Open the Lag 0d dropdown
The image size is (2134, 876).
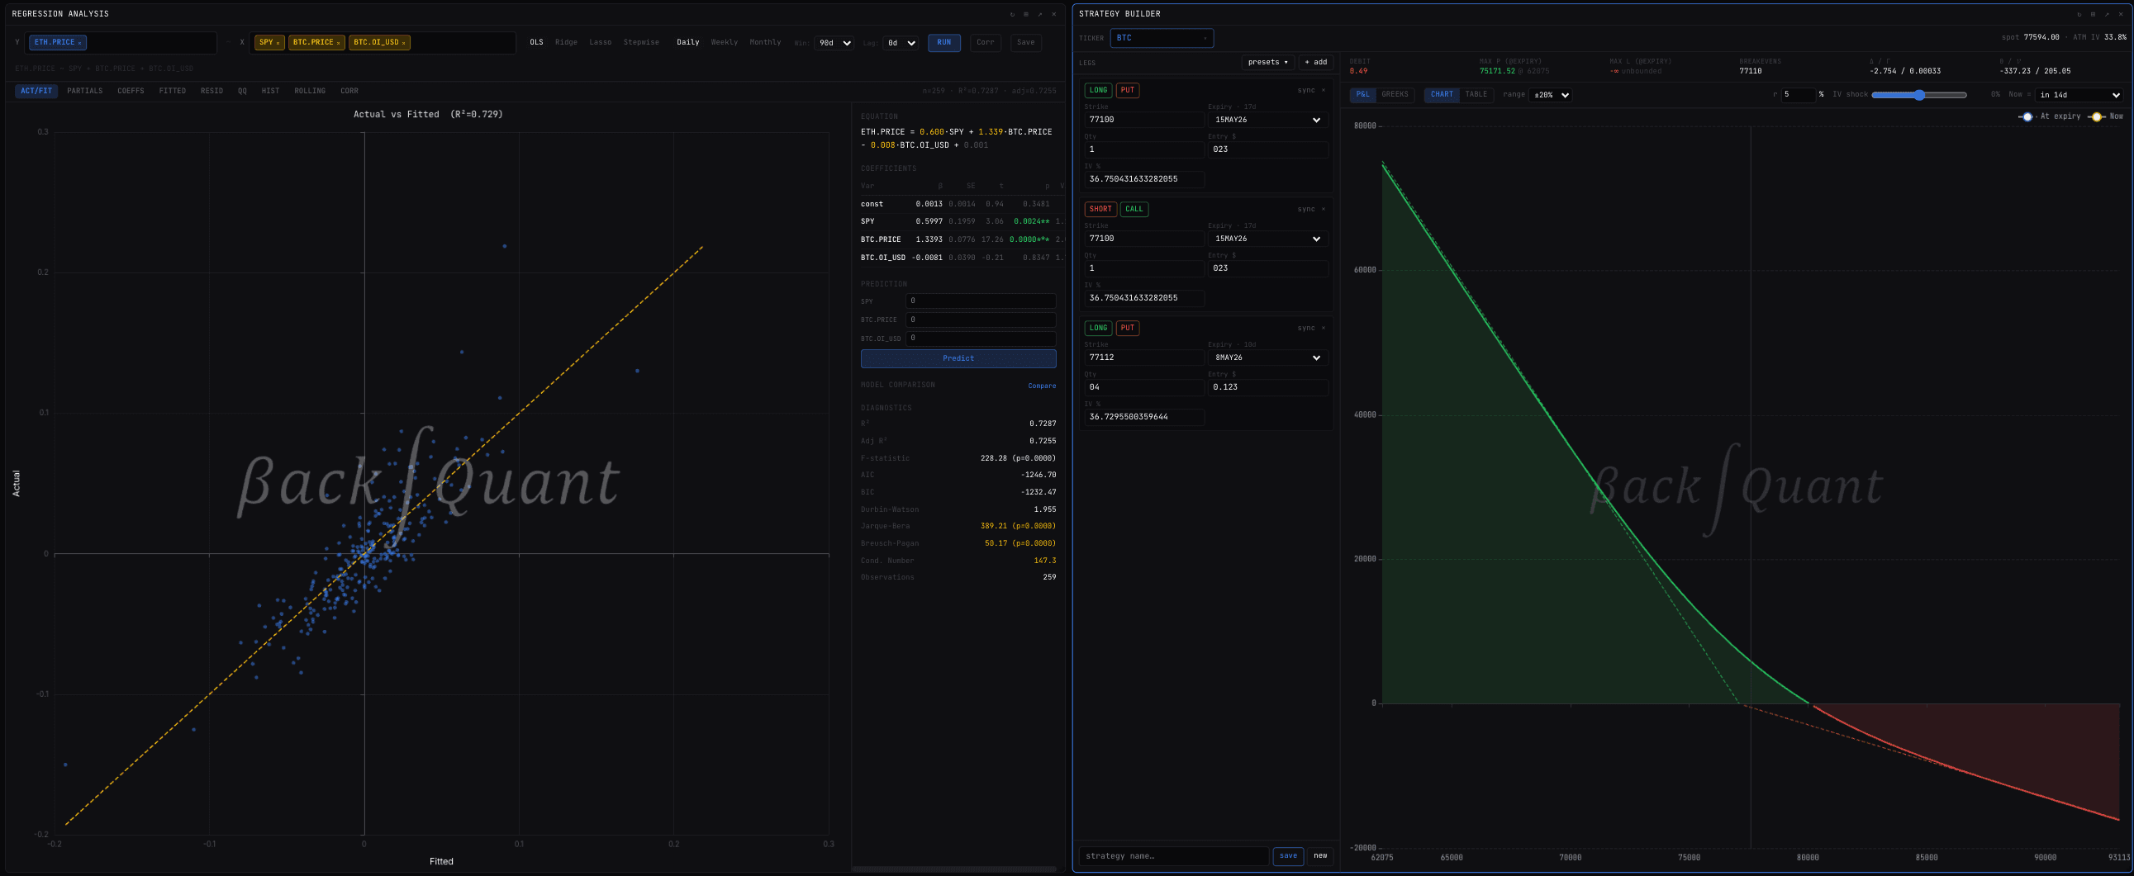[x=901, y=43]
